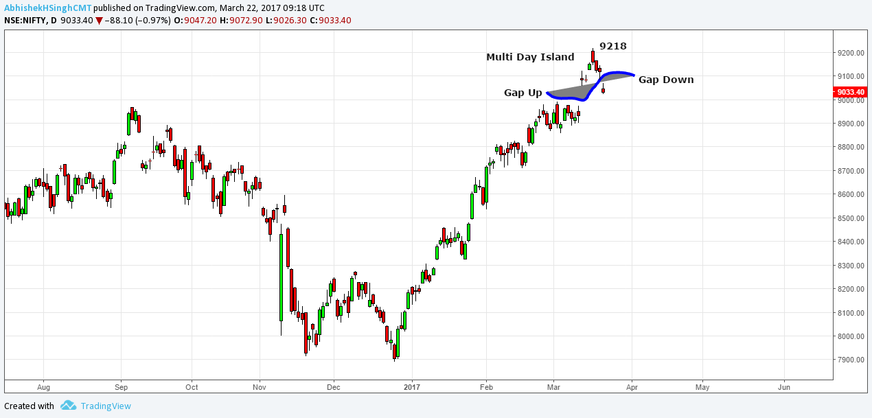Click the 8700.00 price axis label
Image resolution: width=872 pixels, height=418 pixels.
[850, 171]
